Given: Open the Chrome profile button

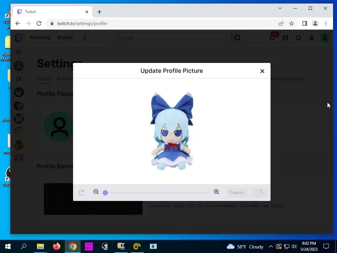Looking at the screenshot, I should pyautogui.click(x=315, y=23).
